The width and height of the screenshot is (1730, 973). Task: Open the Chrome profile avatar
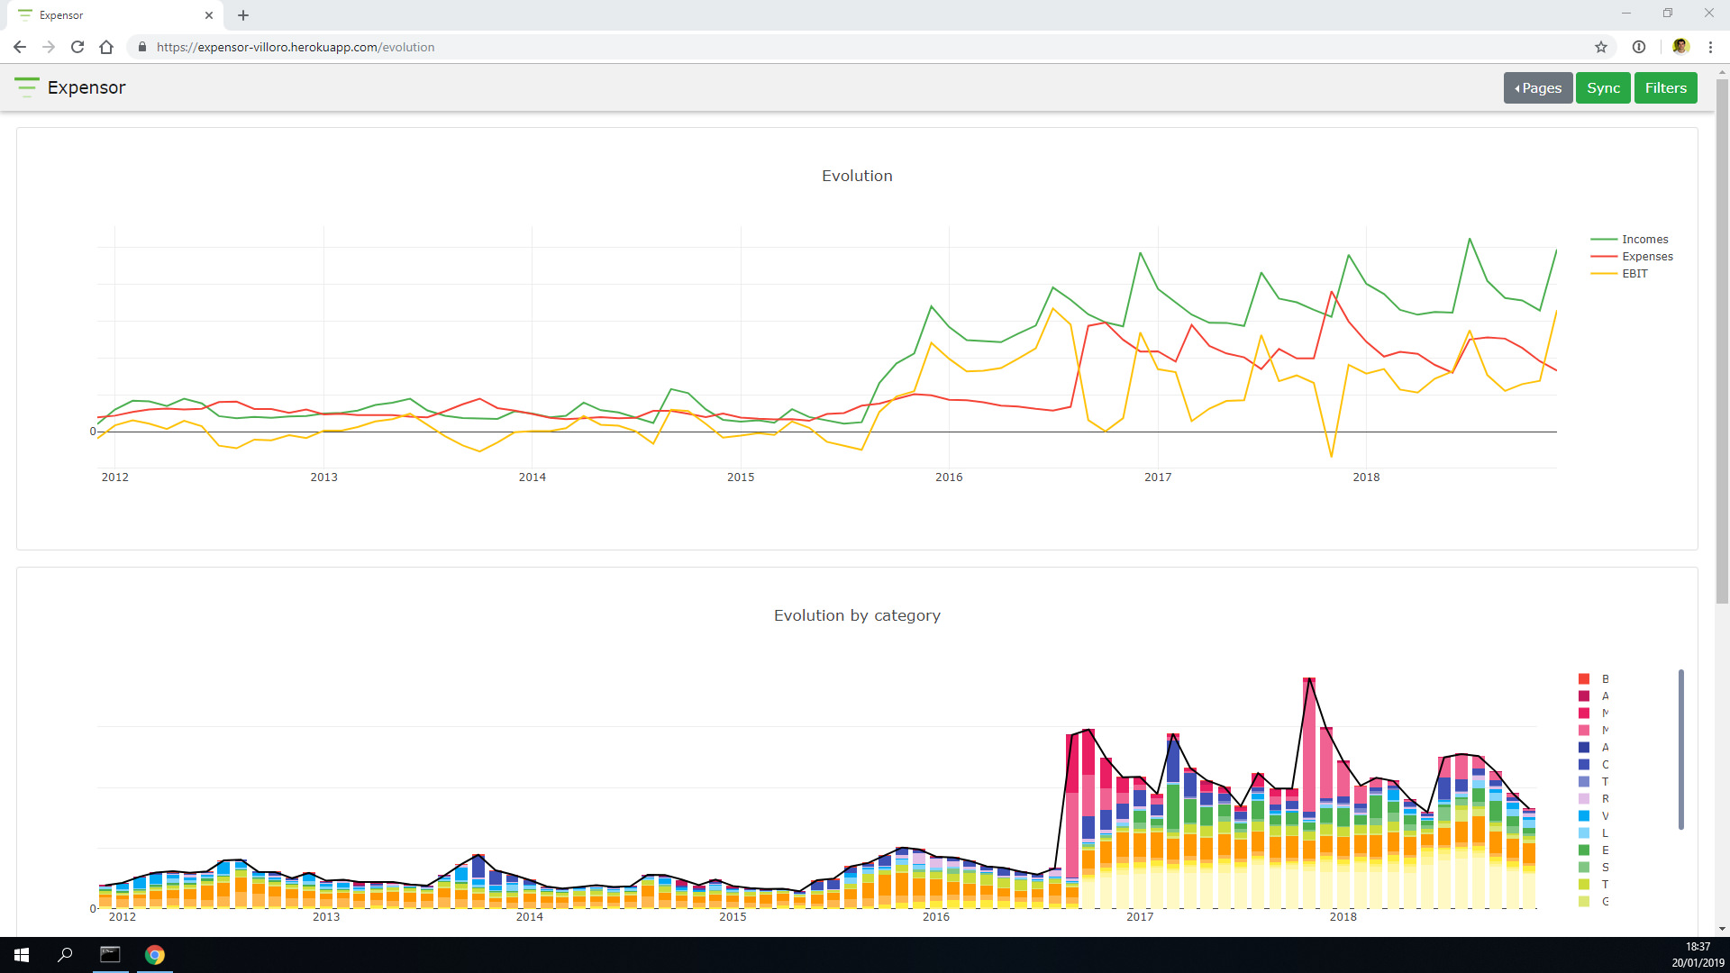point(1680,47)
